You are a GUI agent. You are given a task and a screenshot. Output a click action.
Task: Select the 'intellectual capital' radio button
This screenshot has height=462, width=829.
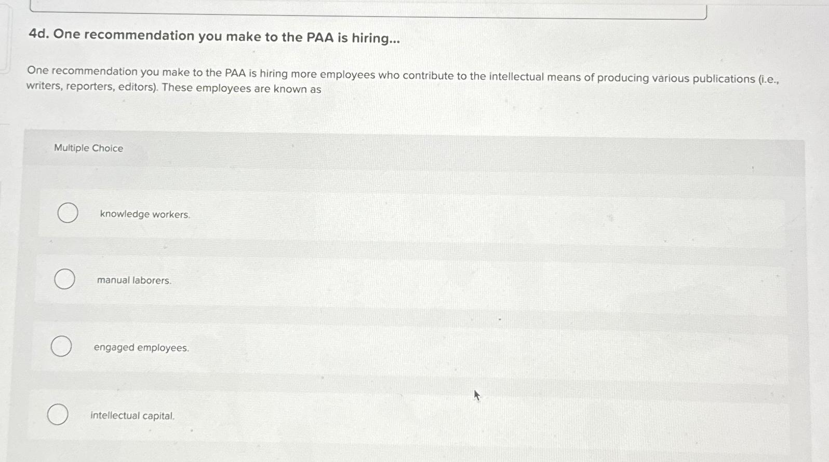tap(57, 414)
